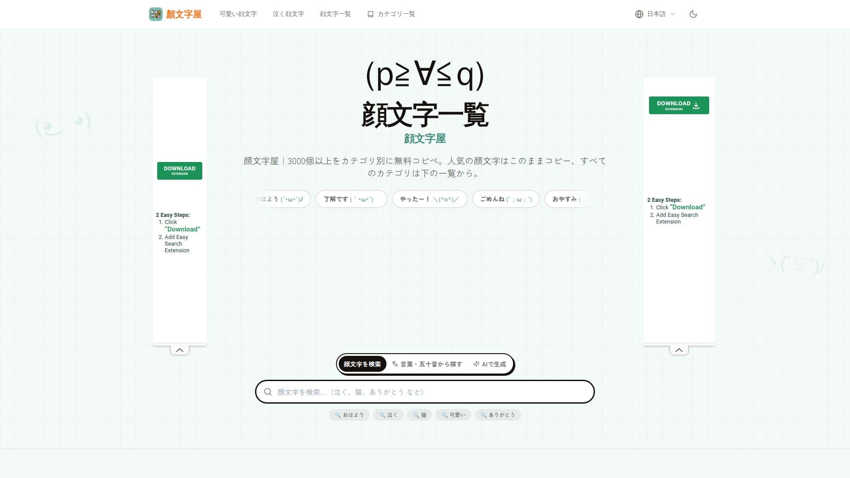This screenshot has height=478, width=850.
Task: Click the green 顔文字屋 subtitle text
Action: (425, 139)
